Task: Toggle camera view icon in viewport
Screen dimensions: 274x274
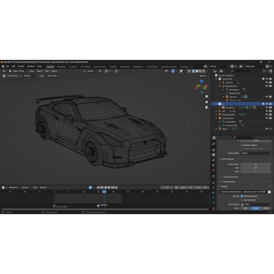Action: (206, 107)
